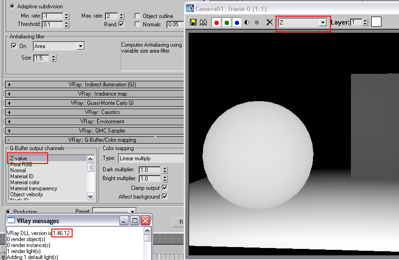Viewport: 399px width, 260px height.
Task: Click the Layer spinner arrows
Action: (365, 22)
